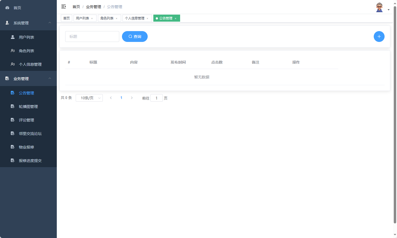Open the 10条/页 page size dropdown
Viewport: 397px width, 238px height.
(x=89, y=98)
